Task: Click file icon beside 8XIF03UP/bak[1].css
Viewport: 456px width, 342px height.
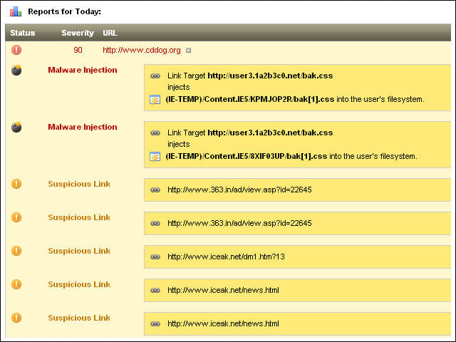Action: [x=155, y=157]
